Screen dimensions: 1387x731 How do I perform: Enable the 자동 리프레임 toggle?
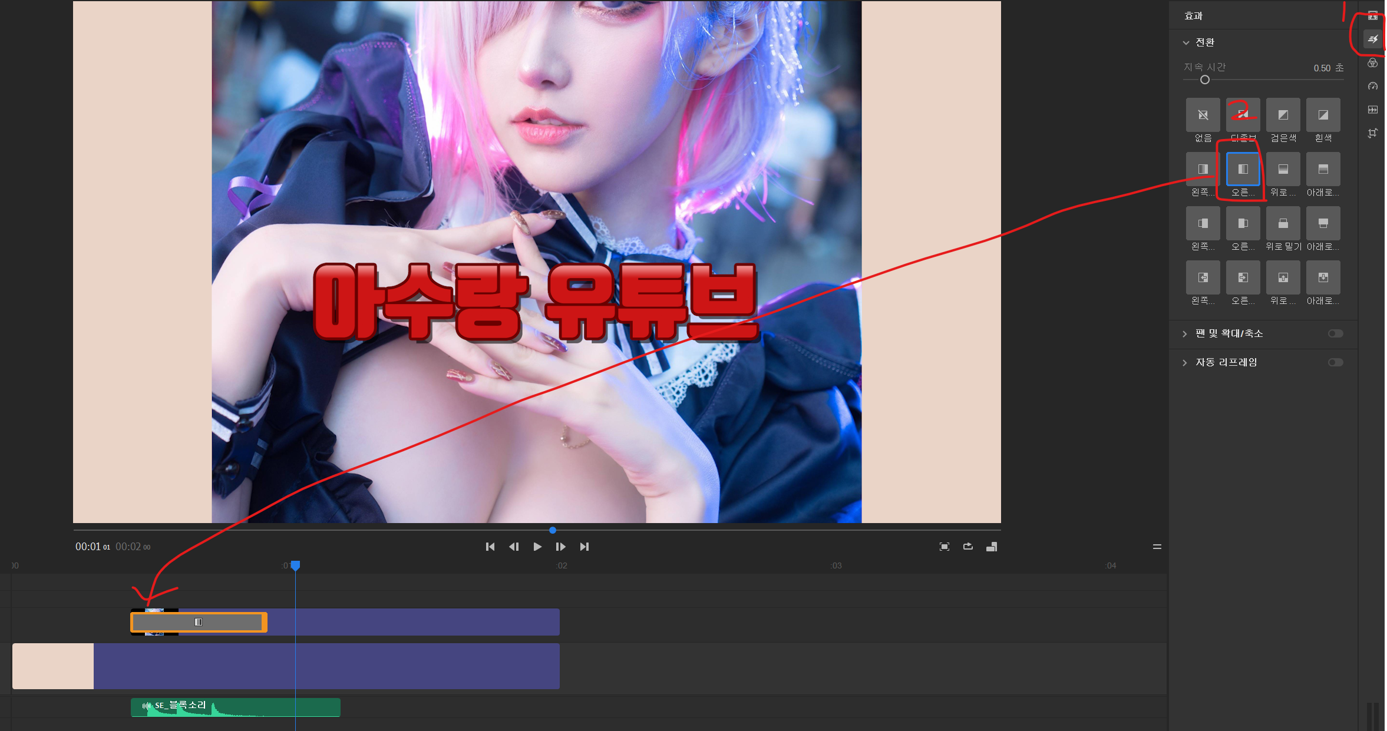pos(1335,362)
